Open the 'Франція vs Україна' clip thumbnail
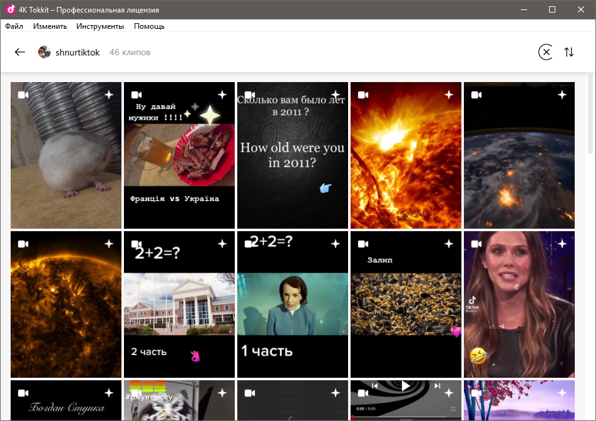The width and height of the screenshot is (596, 421). pos(180,155)
